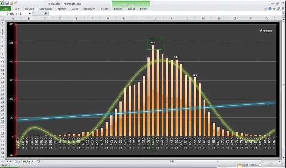Switch to Normal view in status bar
The image size is (286, 168).
click(239, 165)
